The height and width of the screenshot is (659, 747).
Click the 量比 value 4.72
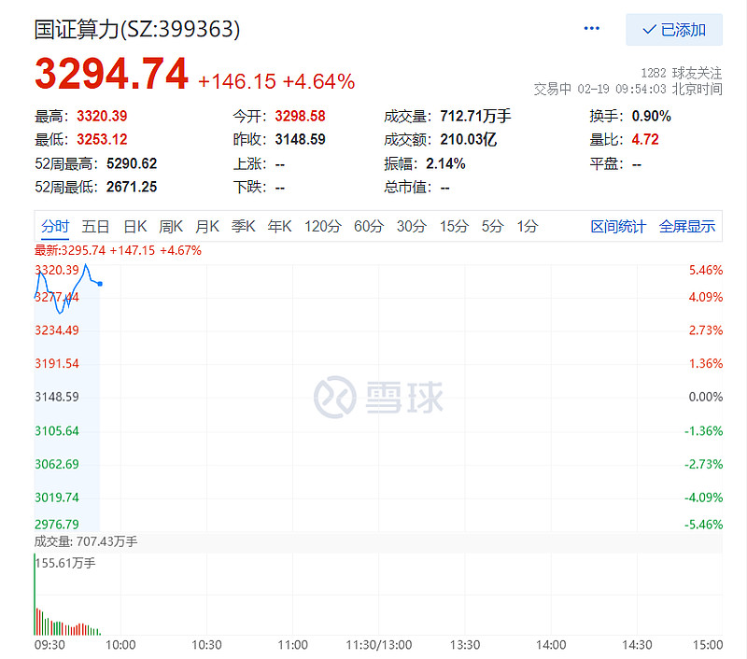(645, 139)
